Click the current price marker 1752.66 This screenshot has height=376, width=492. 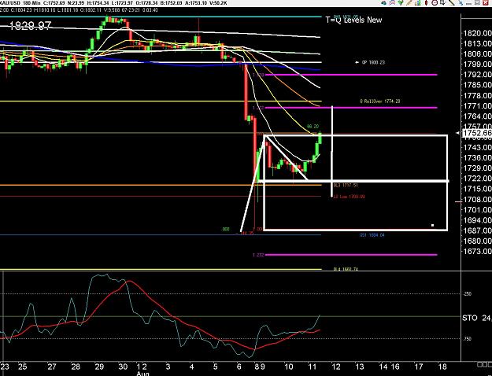point(476,133)
